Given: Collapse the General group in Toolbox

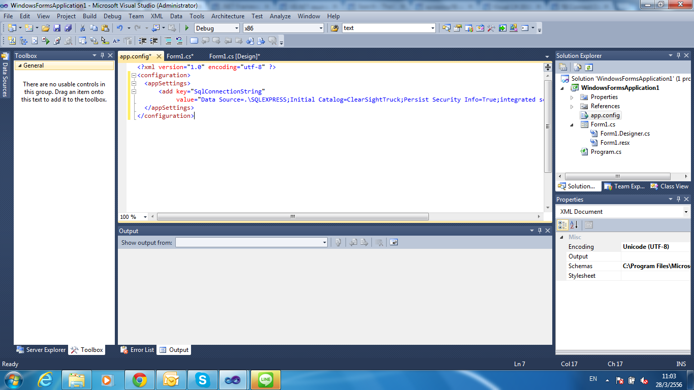Looking at the screenshot, I should [20, 66].
